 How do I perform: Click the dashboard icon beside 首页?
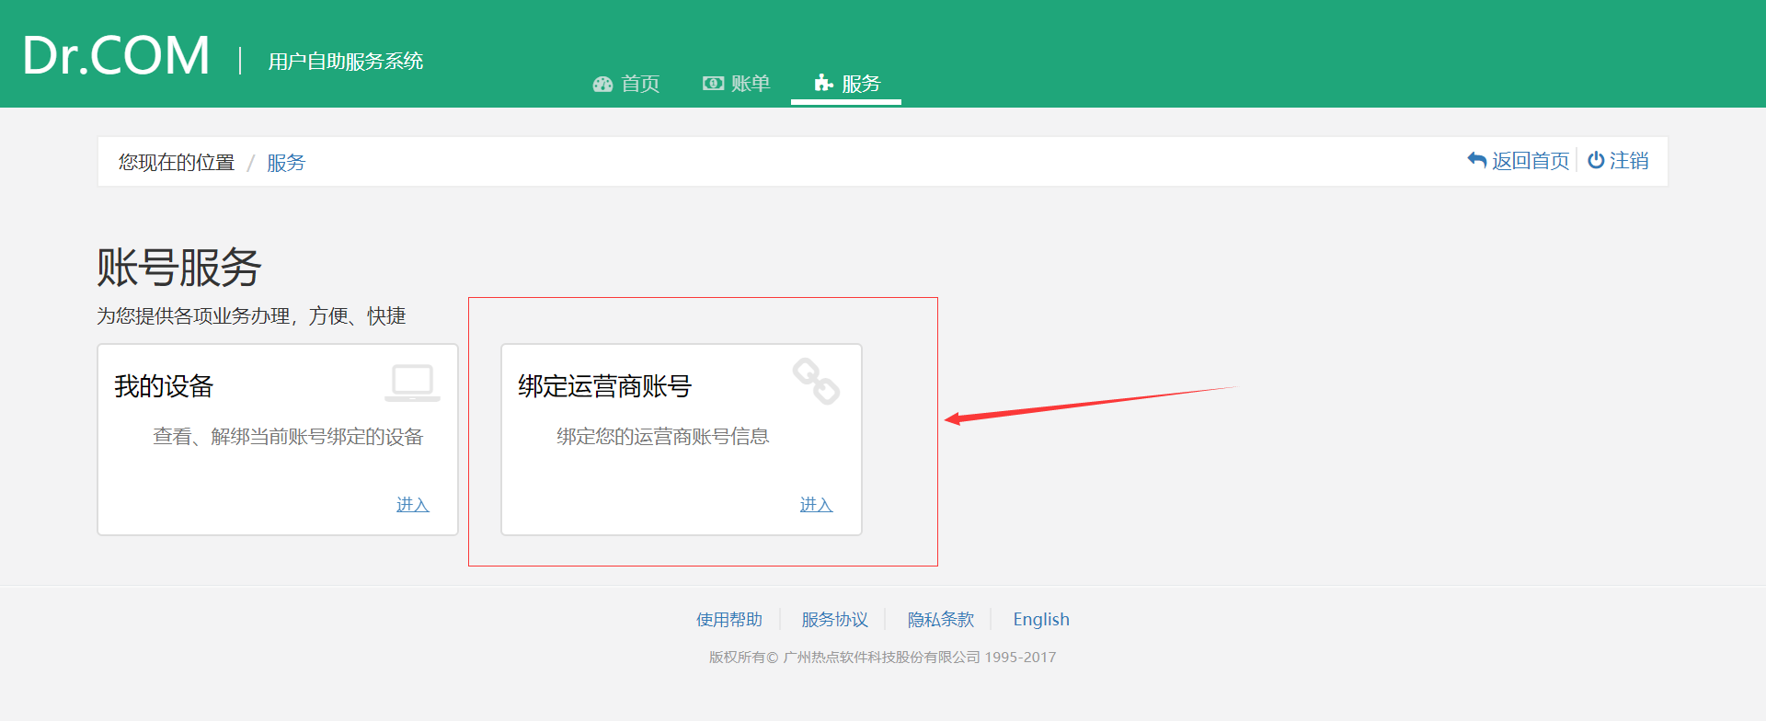[602, 85]
